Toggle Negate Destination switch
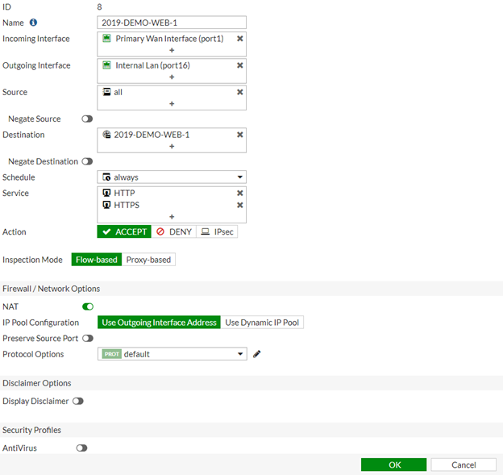This screenshot has width=503, height=475. (87, 161)
